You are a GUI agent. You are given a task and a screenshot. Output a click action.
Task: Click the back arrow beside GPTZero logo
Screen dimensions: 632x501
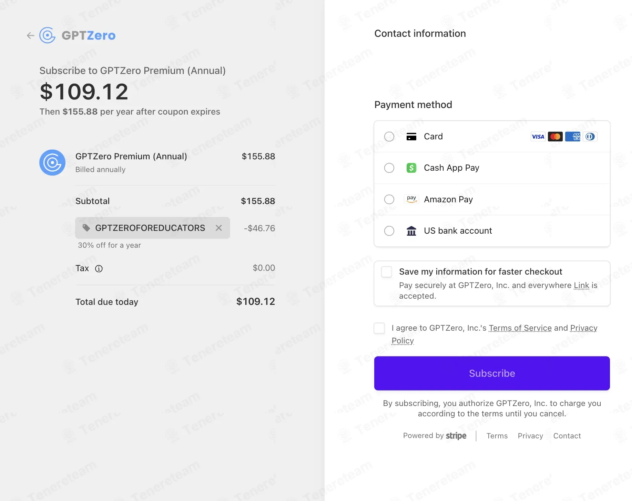[x=31, y=35]
